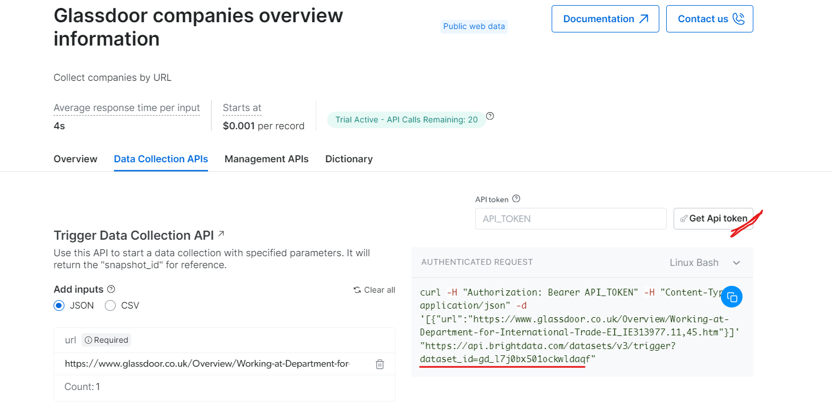
Task: Click the question mark beside Trial Active badge
Action: (490, 116)
